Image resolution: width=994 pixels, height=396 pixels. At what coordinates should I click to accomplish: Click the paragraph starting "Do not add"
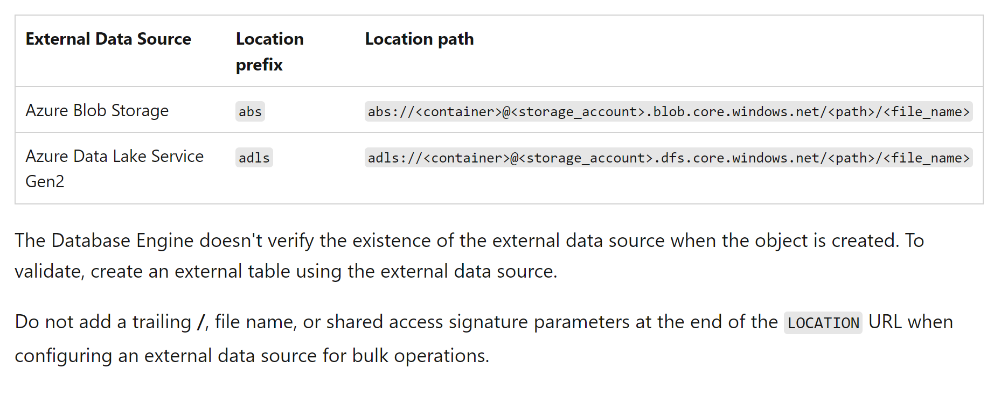[483, 338]
